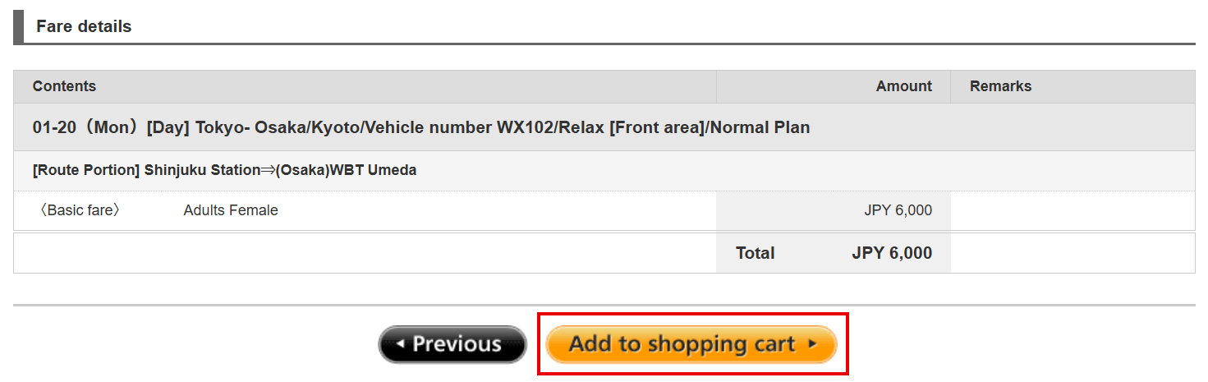Click the Fare details heading
1208x382 pixels.
(x=84, y=26)
